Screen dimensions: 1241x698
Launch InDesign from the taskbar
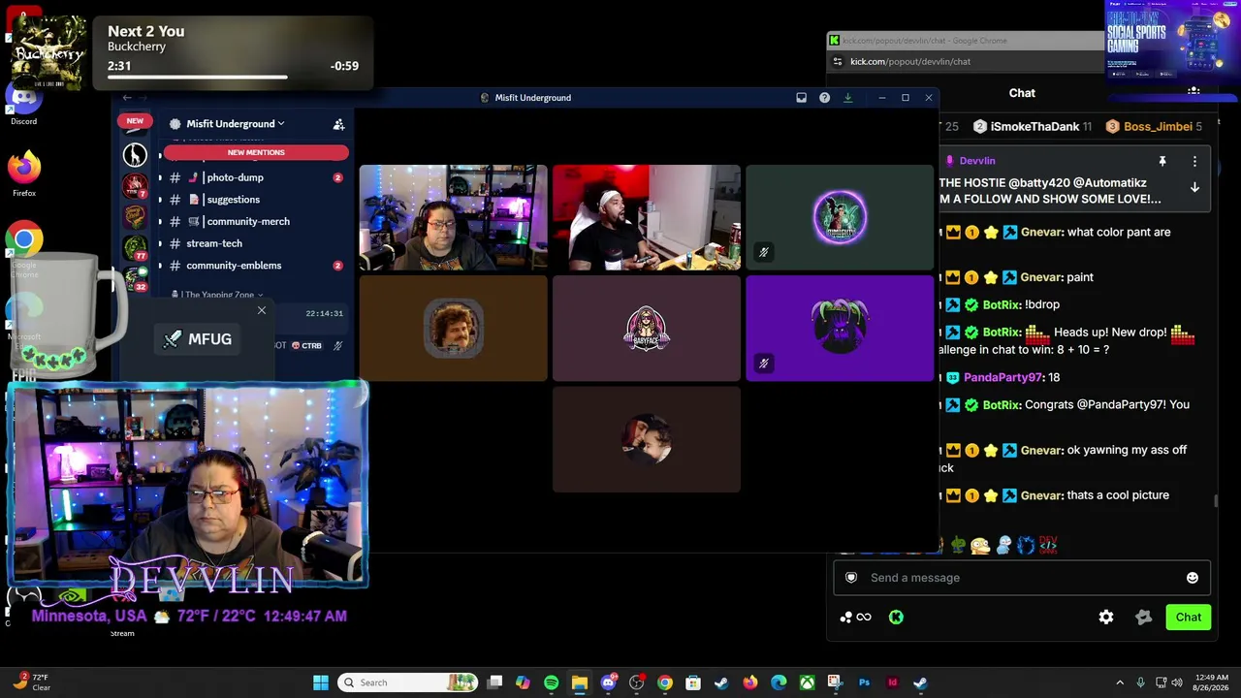(x=892, y=682)
